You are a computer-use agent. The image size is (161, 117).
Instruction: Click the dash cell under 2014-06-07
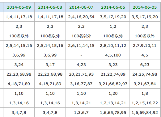81,55
